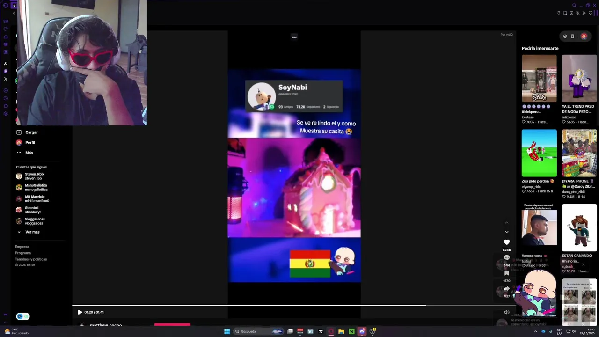Go to next video with down chevron
The image size is (599, 337).
506,232
